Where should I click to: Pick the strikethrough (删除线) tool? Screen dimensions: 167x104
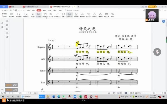[x=82, y=15]
